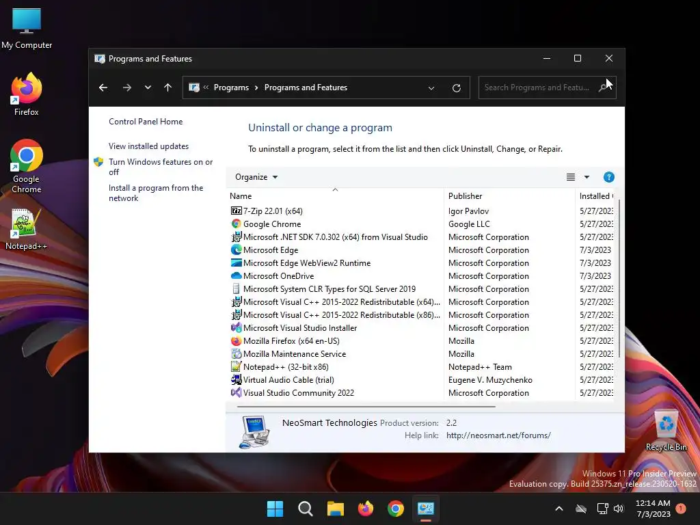Click the Programs breadcrumb segment
This screenshot has height=525, width=700.
(x=231, y=87)
